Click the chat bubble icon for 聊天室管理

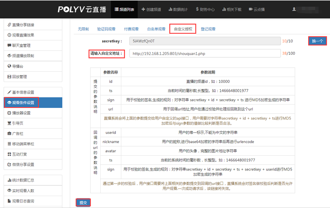pos(9,46)
